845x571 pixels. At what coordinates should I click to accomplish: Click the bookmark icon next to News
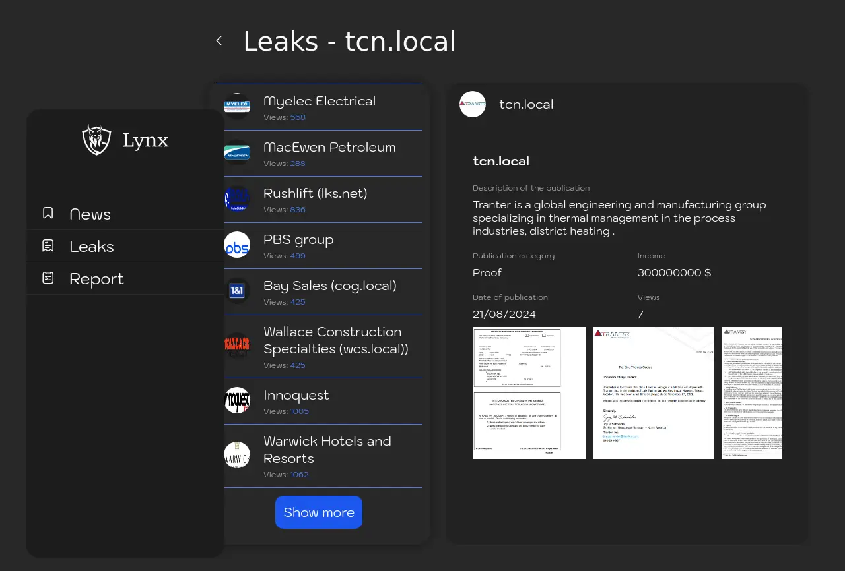click(48, 213)
